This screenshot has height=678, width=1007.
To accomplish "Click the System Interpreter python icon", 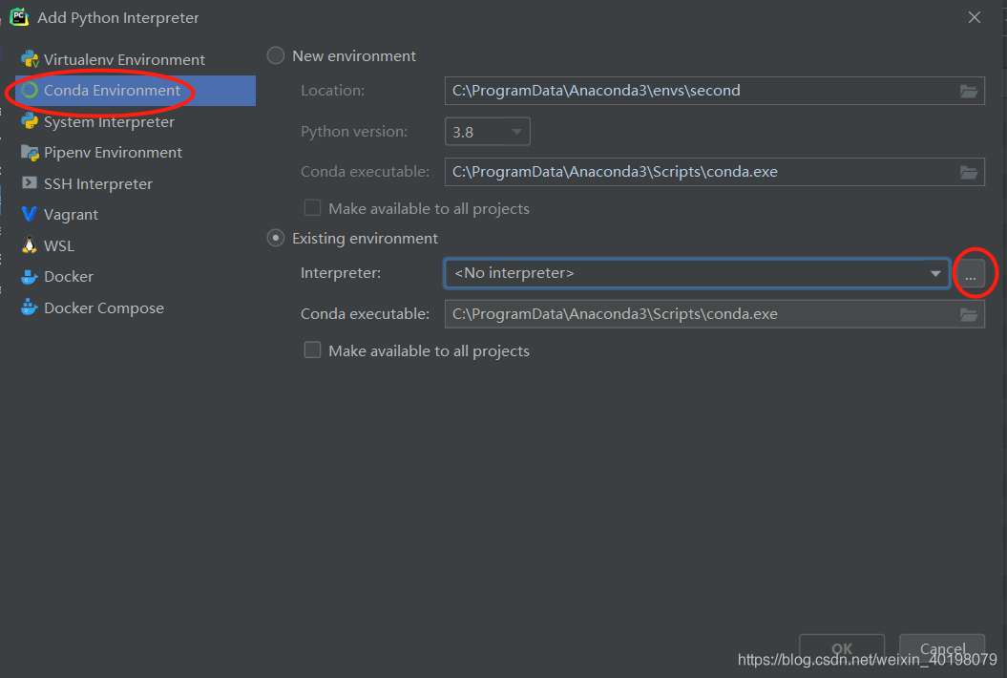I will (30, 121).
